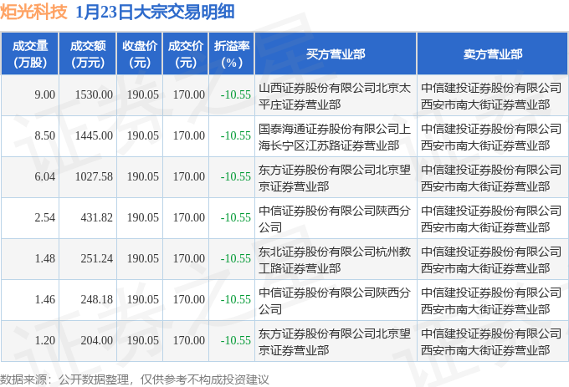Viewport: 569px width, 387px height.
Task: Click seller 中信建投证券 in the 431.82 row
Action: [x=491, y=219]
